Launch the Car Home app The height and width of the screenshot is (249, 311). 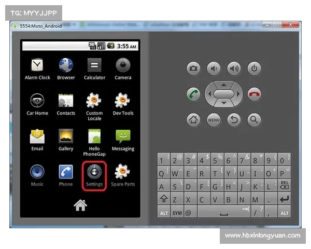click(x=37, y=105)
